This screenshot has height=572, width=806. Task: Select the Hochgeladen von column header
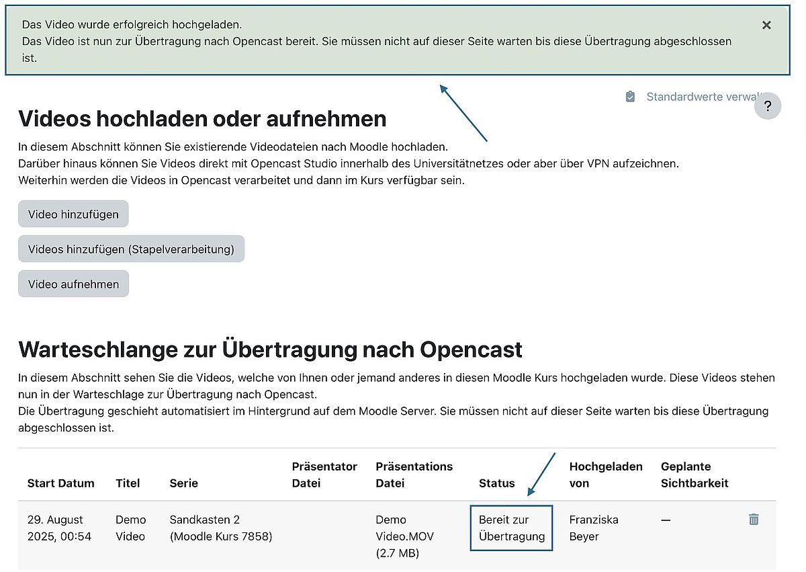click(x=606, y=475)
